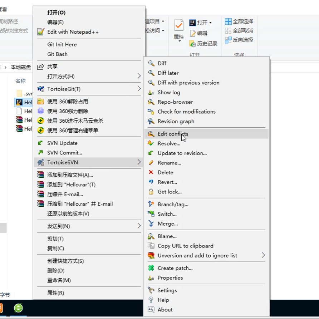Expand the 发送到(N) submenu arrow
Image resolution: width=319 pixels, height=319 pixels.
[x=139, y=226]
